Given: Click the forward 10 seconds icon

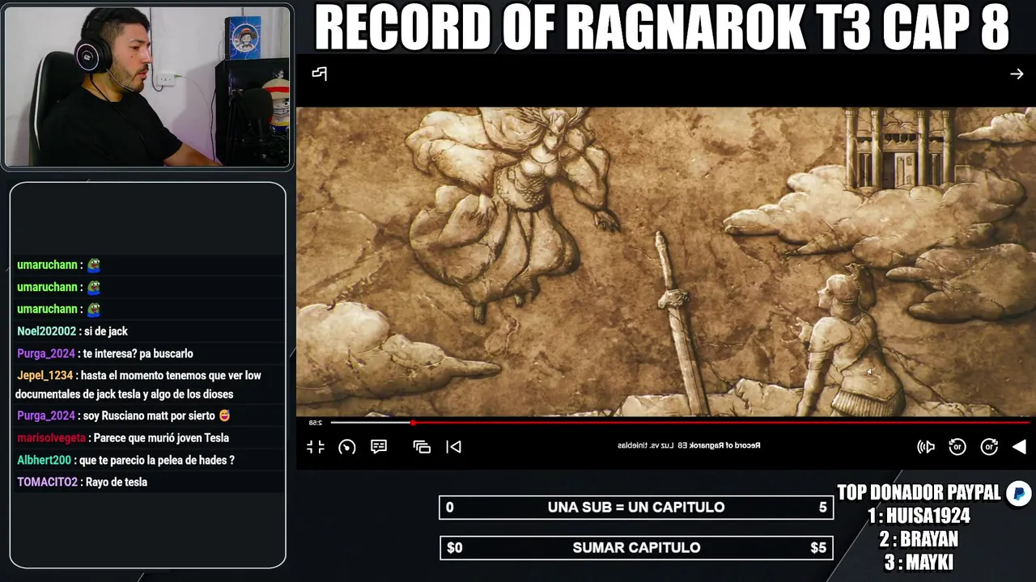Looking at the screenshot, I should coord(957,447).
